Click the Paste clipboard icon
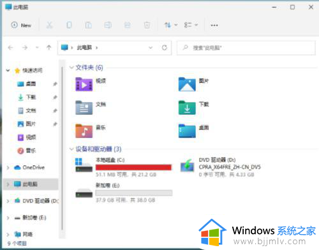319x250 pixels. 89,25
